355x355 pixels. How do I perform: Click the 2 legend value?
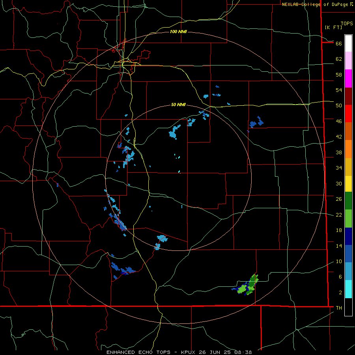pos(340,292)
